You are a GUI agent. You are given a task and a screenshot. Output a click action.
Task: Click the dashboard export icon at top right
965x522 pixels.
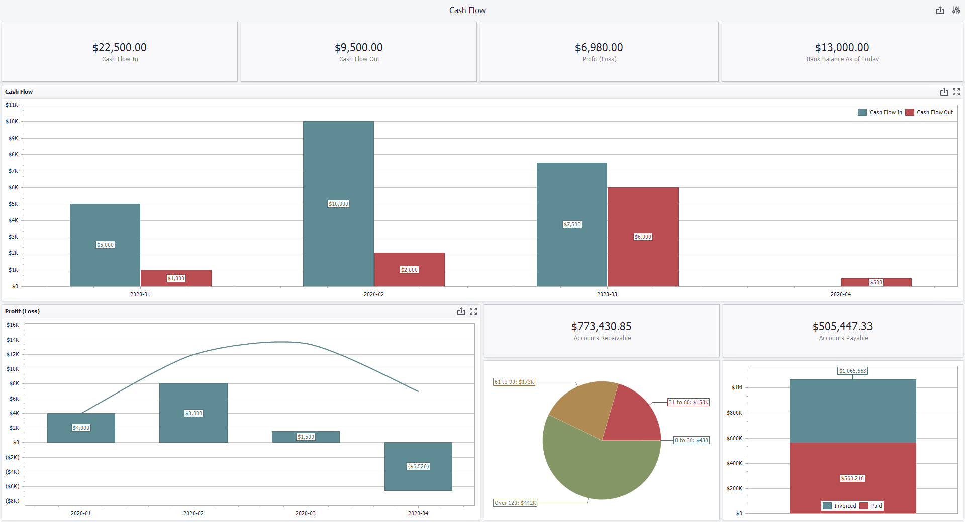click(940, 10)
